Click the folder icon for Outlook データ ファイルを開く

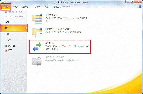(37, 33)
